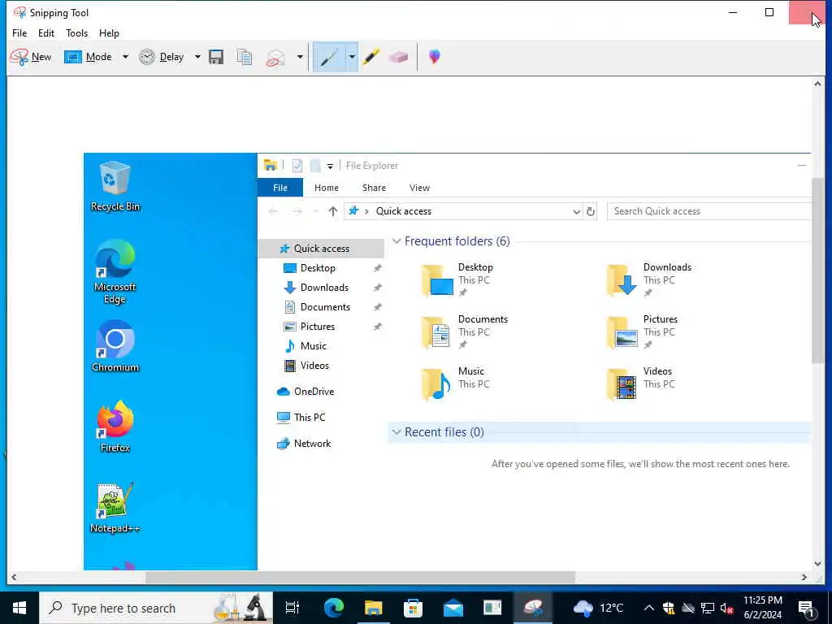Screen dimensions: 832x624
Task: Click the File tab in File Explorer
Action: [280, 188]
